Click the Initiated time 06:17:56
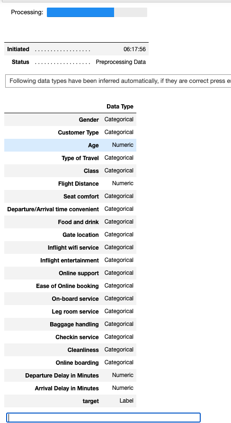 tap(134, 49)
